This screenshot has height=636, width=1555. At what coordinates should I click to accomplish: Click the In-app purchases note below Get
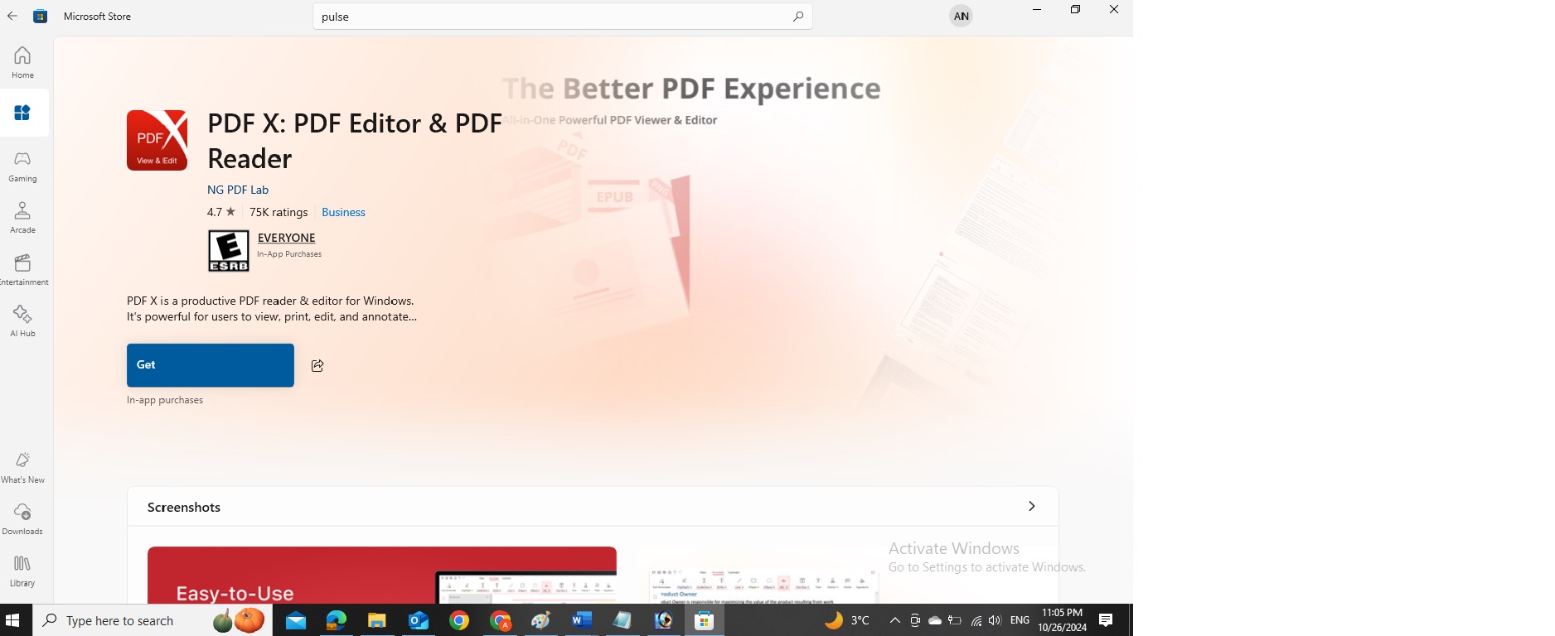[165, 400]
